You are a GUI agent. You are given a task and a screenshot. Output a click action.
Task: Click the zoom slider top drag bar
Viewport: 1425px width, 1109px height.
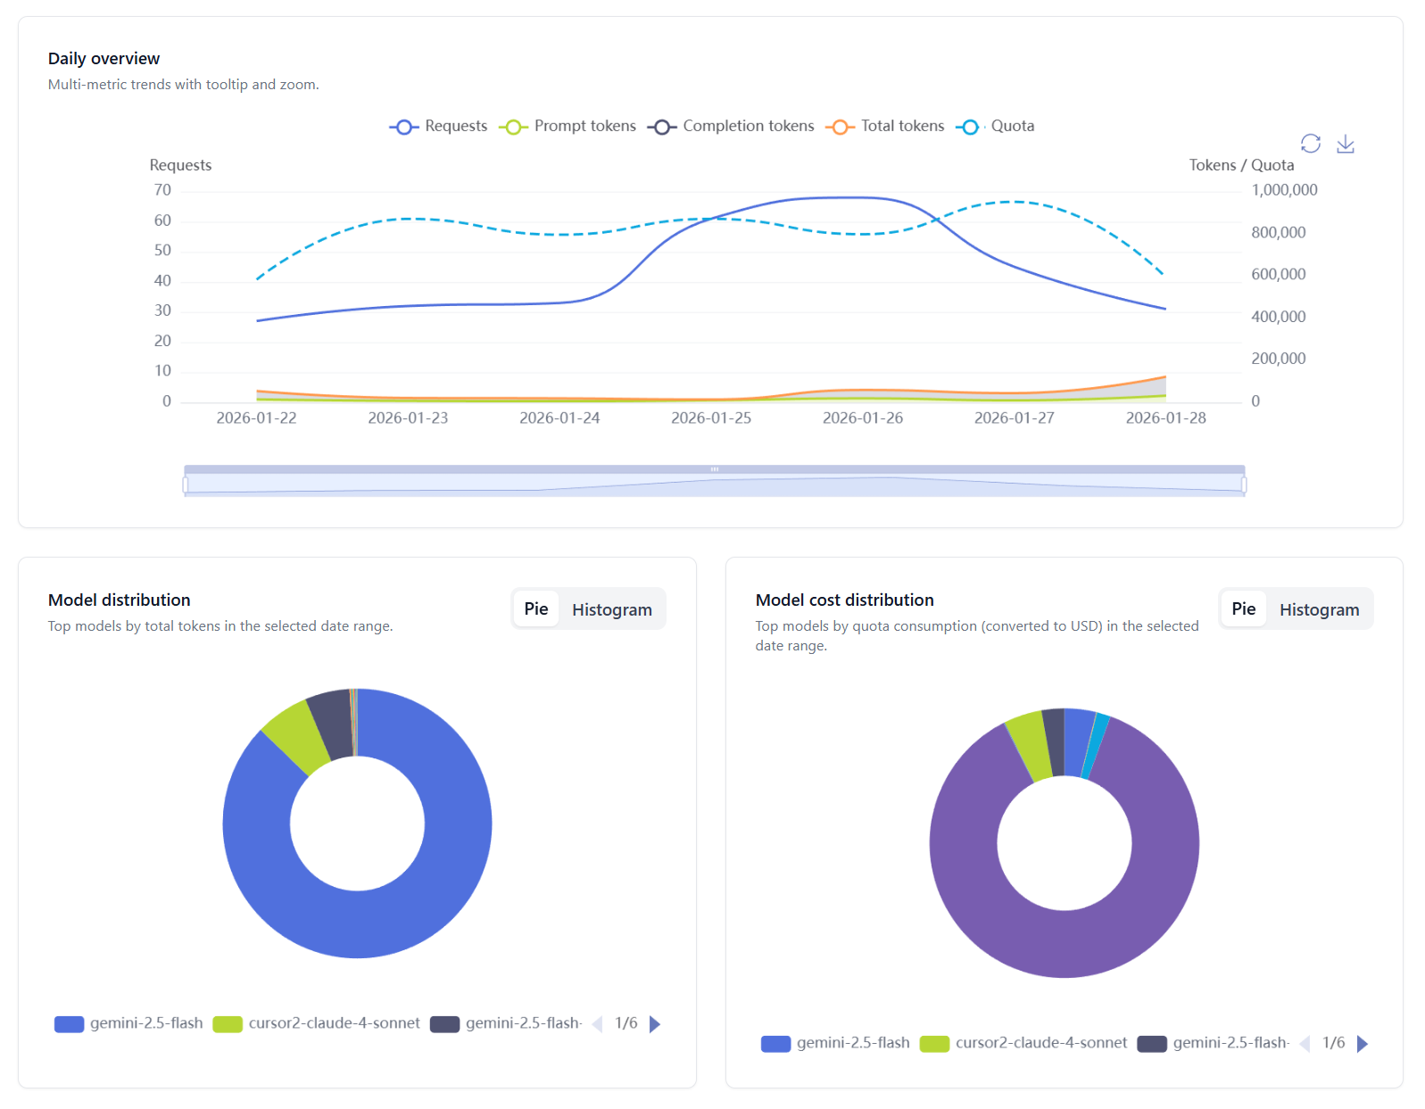(x=715, y=468)
